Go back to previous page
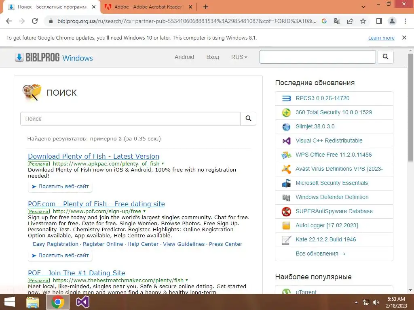Image resolution: width=414 pixels, height=310 pixels. [9, 21]
